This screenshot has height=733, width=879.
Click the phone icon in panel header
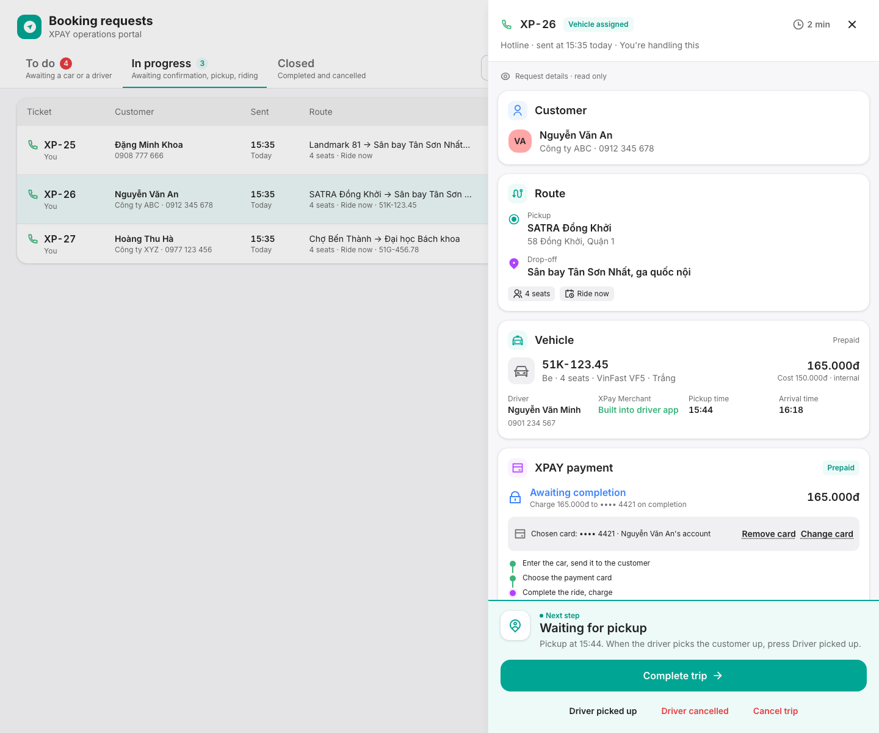pyautogui.click(x=507, y=24)
